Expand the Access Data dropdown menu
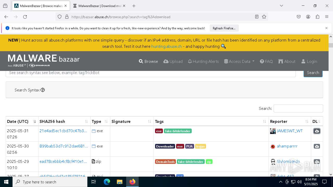 (x=239, y=61)
